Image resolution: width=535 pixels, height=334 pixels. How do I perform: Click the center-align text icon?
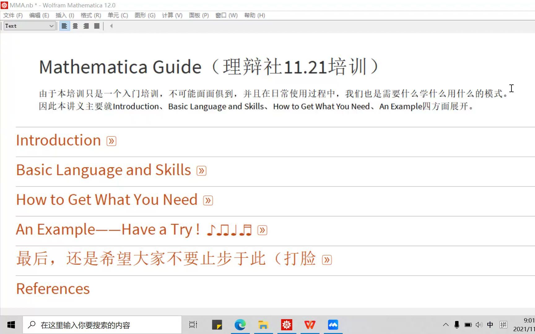click(75, 26)
